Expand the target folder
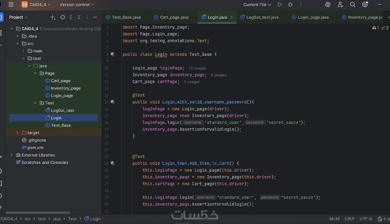This screenshot has width=390, height=224. 18,133
